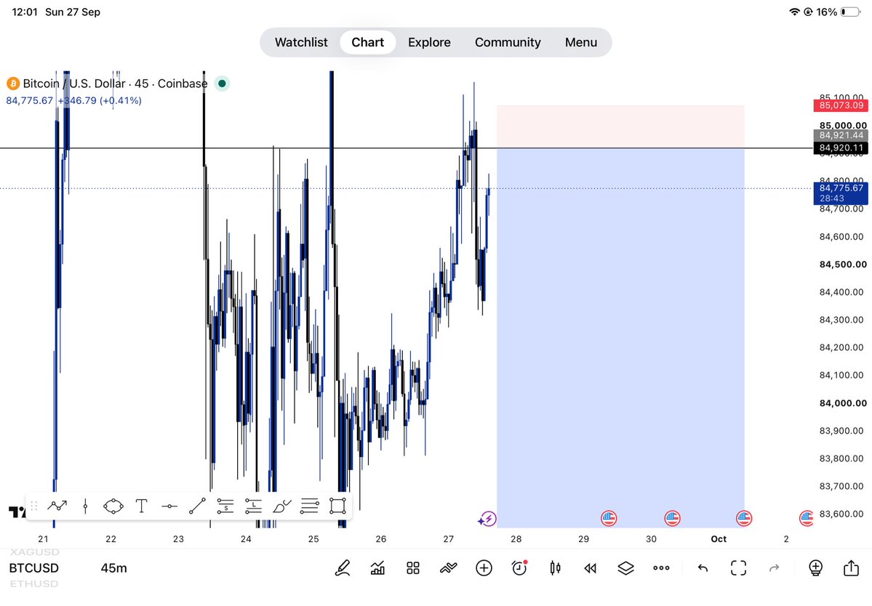The width and height of the screenshot is (872, 606).
Task: Open drawing tools pen in bottom bar
Action: point(343,567)
